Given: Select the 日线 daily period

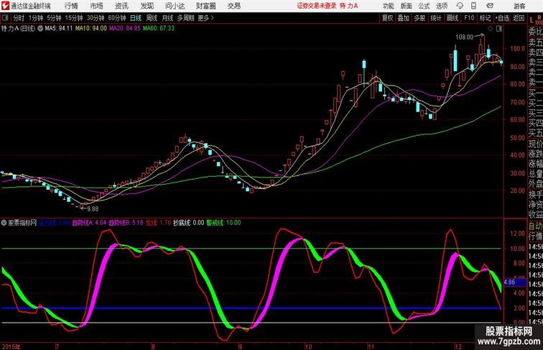Looking at the screenshot, I should tap(136, 18).
